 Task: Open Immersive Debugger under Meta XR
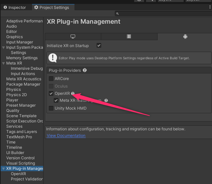(27, 68)
